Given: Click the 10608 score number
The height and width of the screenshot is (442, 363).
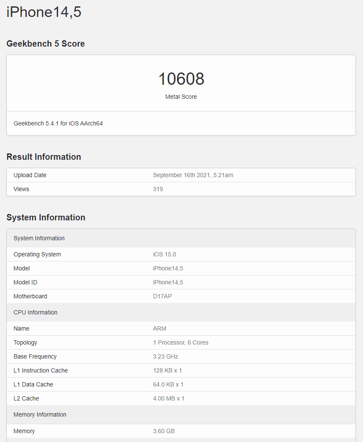Looking at the screenshot, I should point(181,79).
